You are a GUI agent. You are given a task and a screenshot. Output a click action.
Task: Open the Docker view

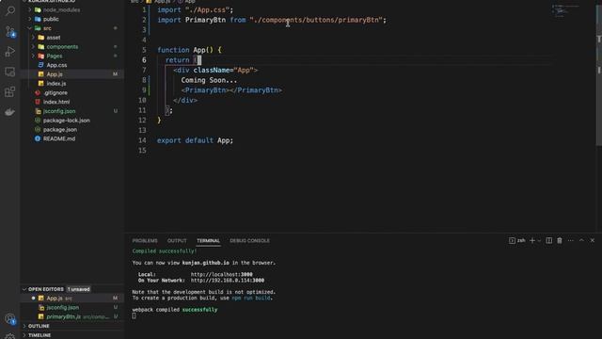pyautogui.click(x=10, y=112)
